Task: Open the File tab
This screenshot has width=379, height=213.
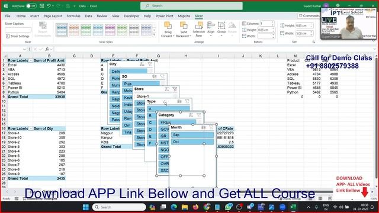Action: point(8,16)
